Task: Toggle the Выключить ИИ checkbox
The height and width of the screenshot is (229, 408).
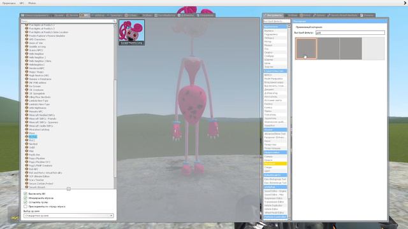Action: (x=25, y=193)
